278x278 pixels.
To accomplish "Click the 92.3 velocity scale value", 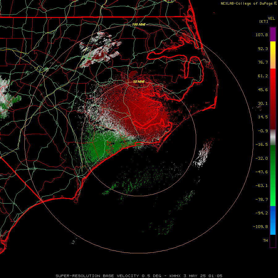I will (263, 48).
